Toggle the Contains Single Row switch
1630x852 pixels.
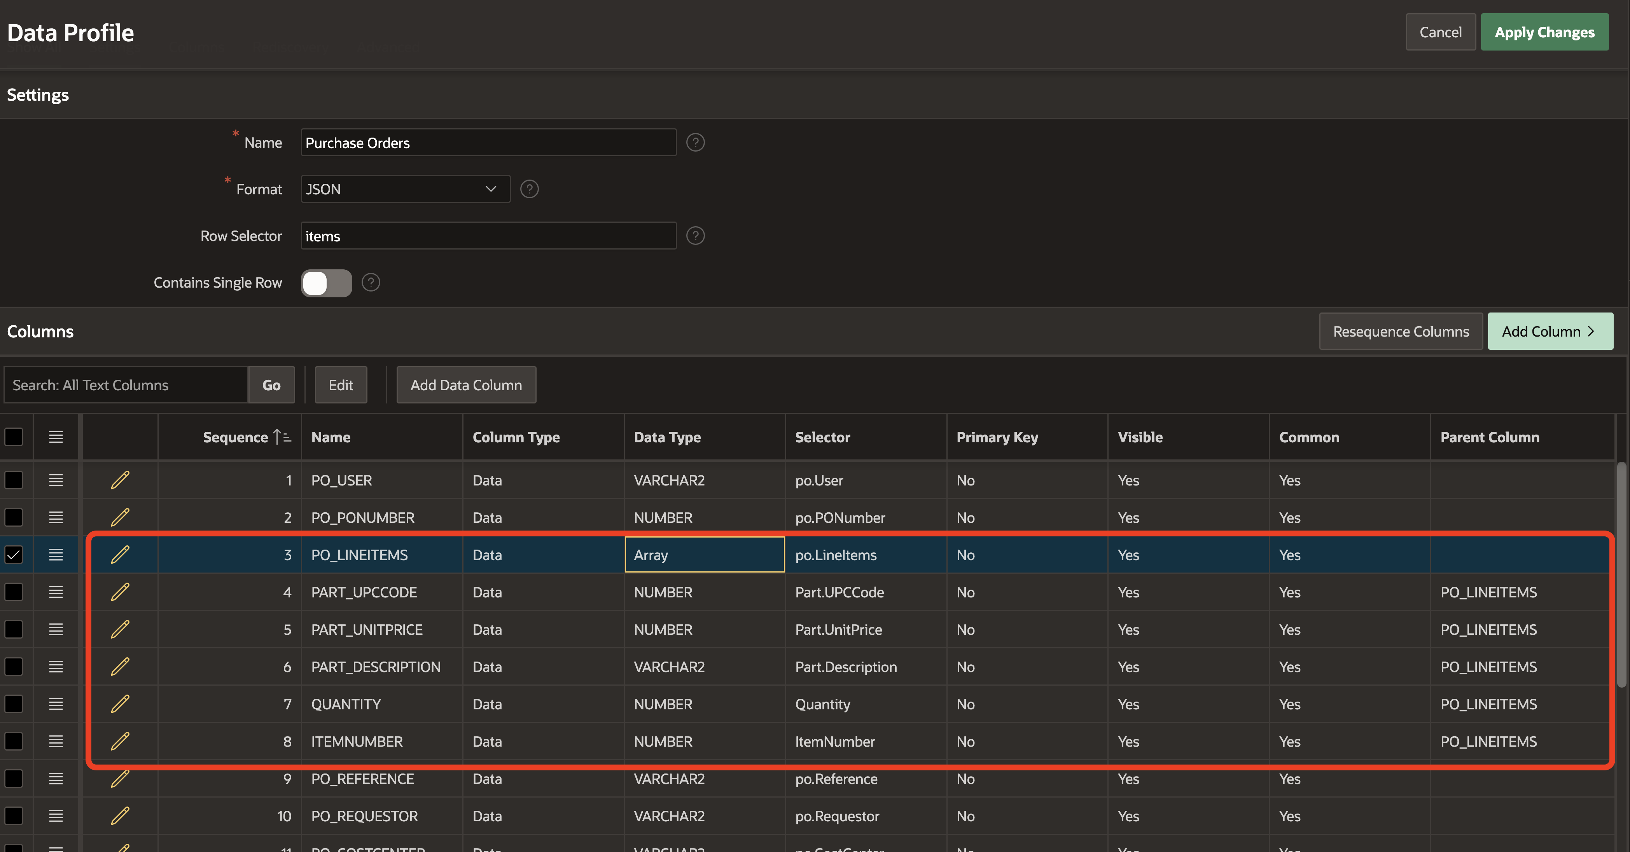coord(326,283)
